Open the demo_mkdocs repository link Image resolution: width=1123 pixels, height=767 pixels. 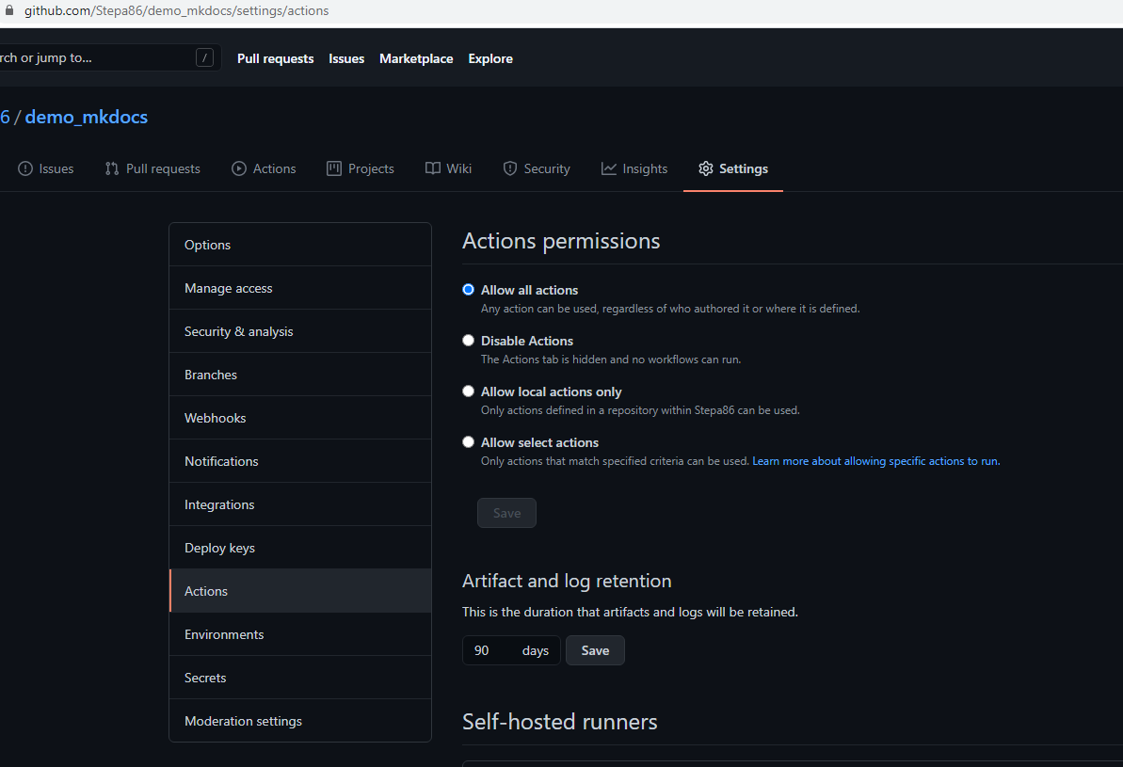click(x=87, y=117)
